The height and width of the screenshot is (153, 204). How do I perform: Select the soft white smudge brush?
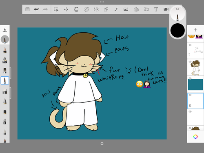[5, 132]
